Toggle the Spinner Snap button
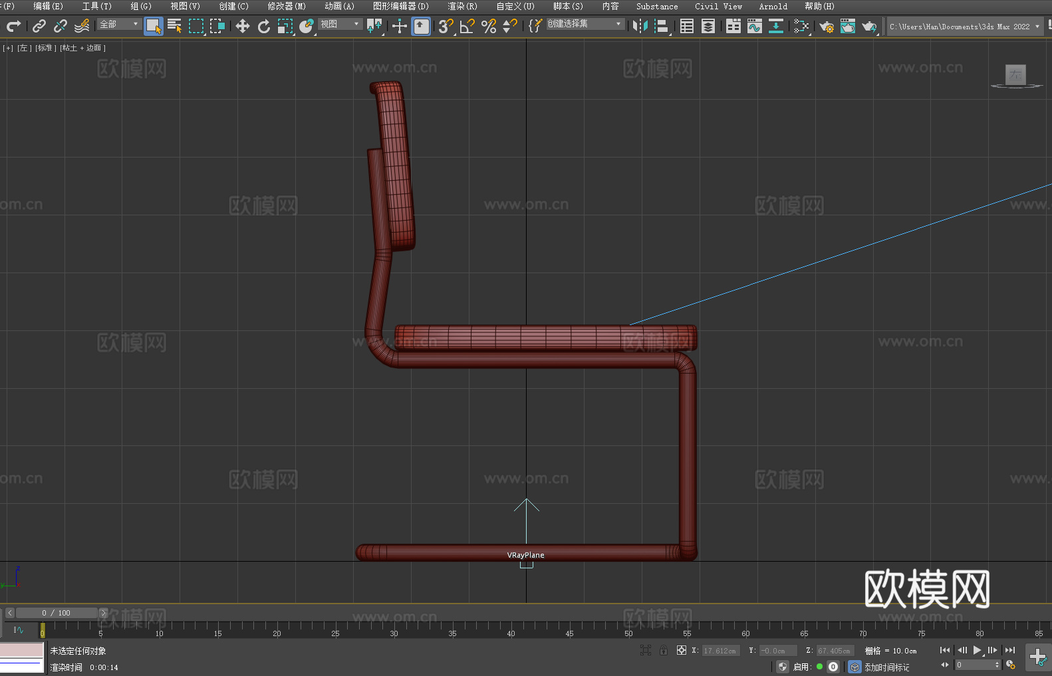The height and width of the screenshot is (676, 1052). coord(510,26)
